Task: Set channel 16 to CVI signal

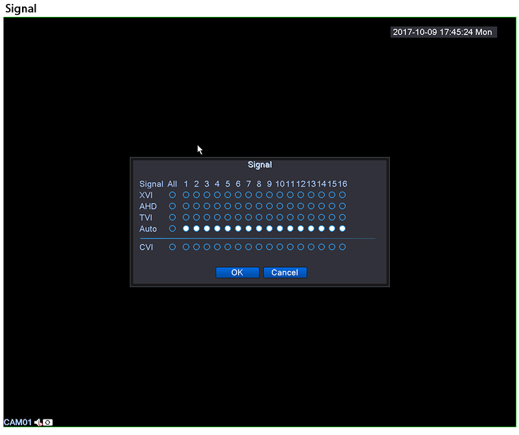Action: click(x=343, y=247)
